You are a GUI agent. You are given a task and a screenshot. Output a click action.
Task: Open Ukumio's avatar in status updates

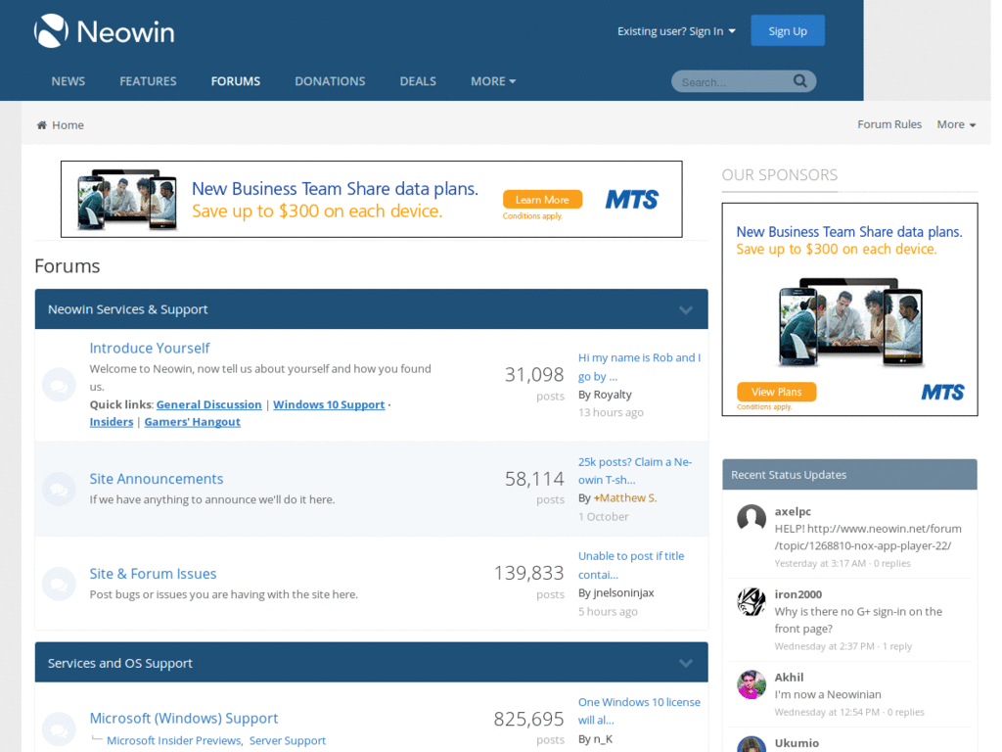tap(751, 744)
